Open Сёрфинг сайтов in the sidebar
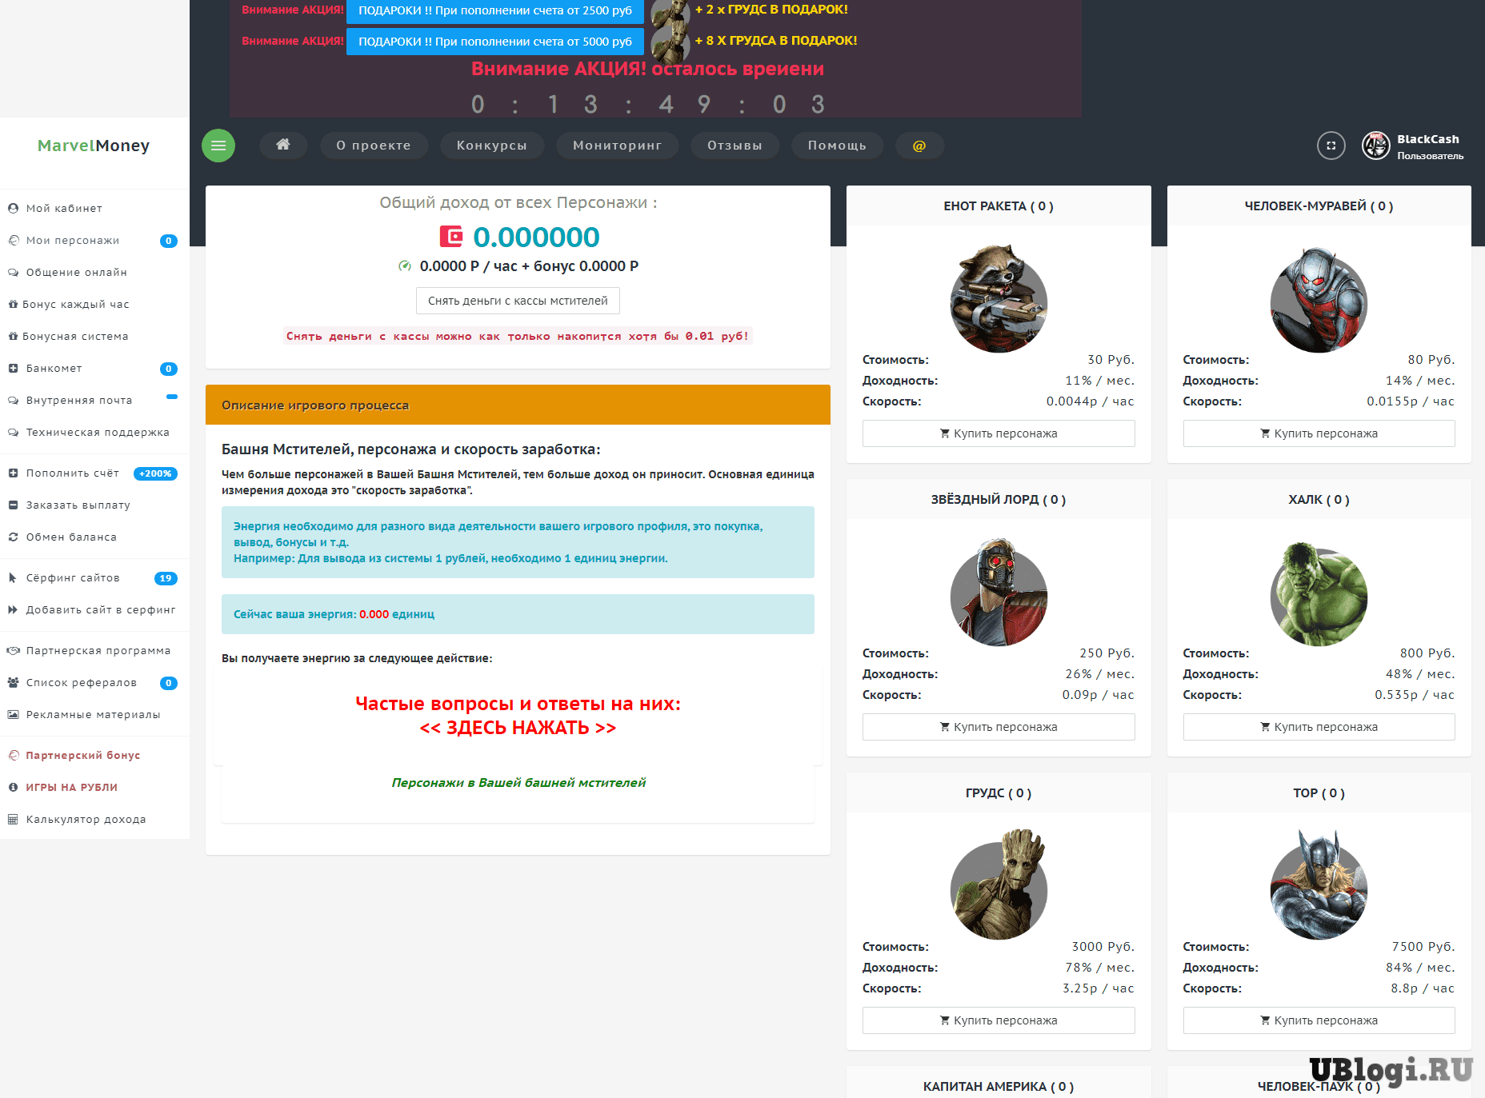This screenshot has width=1485, height=1098. (x=73, y=578)
